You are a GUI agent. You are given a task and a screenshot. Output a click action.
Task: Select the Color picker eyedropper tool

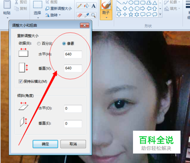(x=86, y=15)
